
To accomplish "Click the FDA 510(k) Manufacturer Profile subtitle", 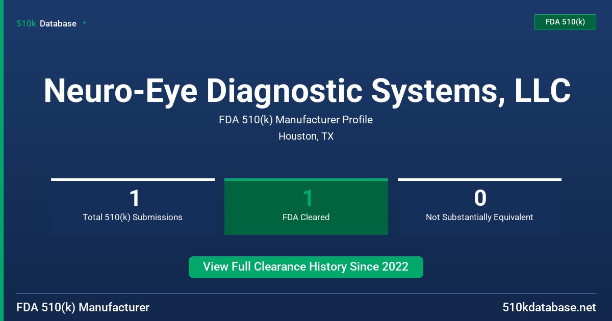I will (x=296, y=120).
